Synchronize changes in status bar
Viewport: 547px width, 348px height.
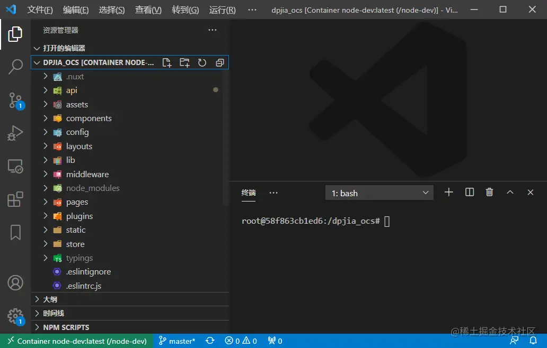pyautogui.click(x=210, y=341)
